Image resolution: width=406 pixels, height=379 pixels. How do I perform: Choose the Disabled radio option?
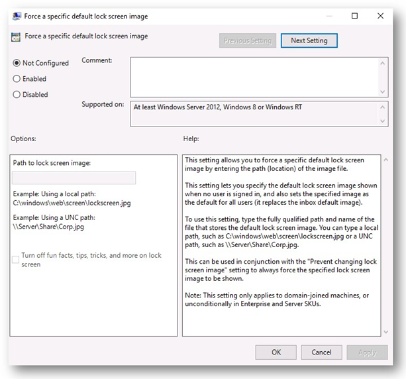point(17,95)
